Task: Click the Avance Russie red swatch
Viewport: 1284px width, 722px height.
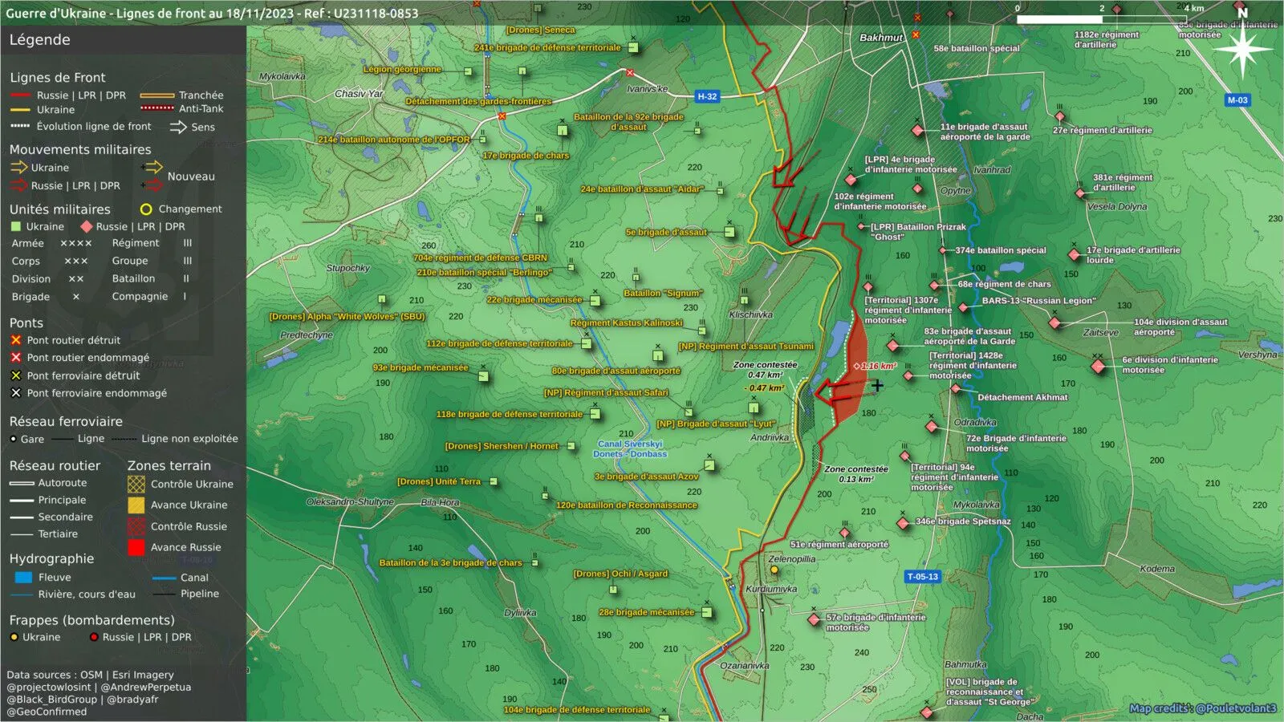Action: [x=136, y=547]
